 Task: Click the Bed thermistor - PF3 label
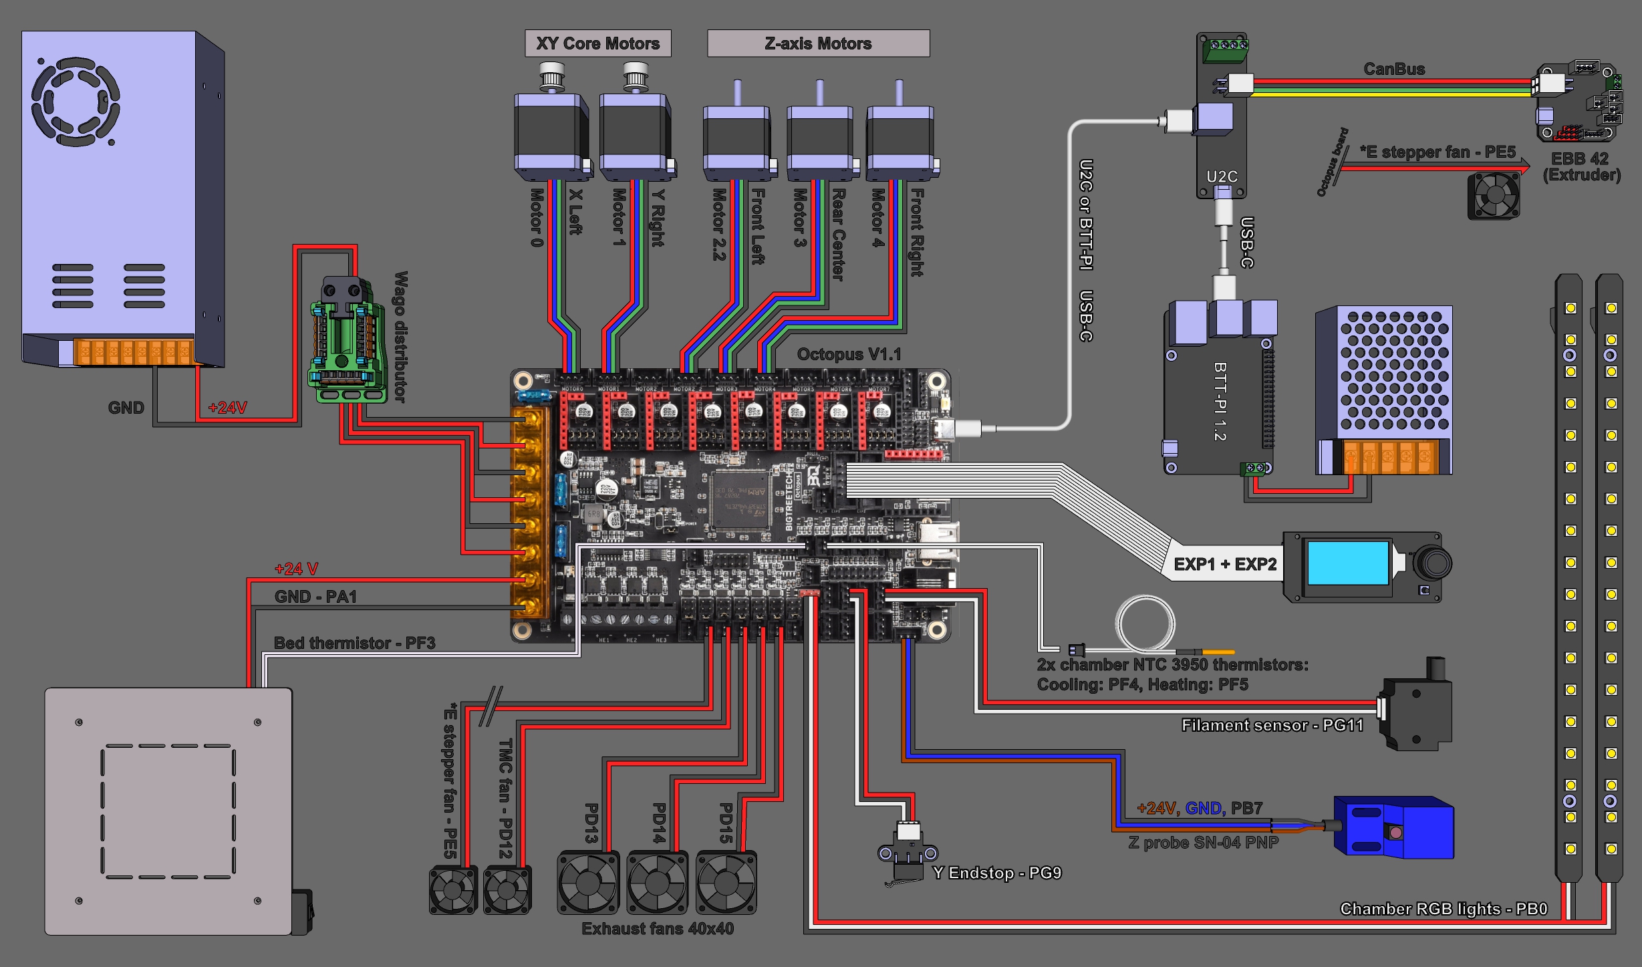(x=355, y=643)
